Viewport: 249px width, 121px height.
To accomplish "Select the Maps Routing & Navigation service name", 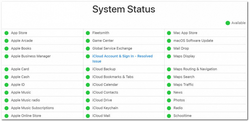I will pyautogui.click(x=195, y=69).
